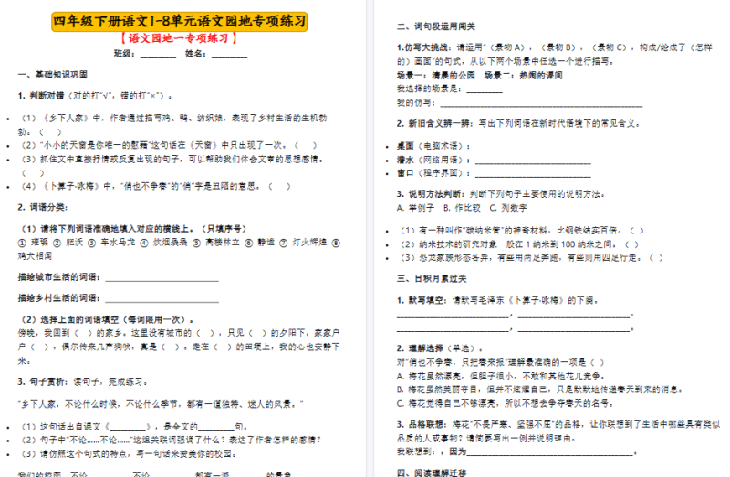Click statement (1) about《乡下人家》
The width and height of the screenshot is (730, 477).
[172, 125]
